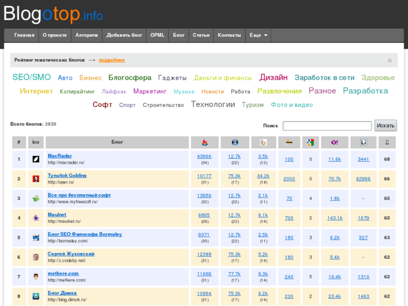The image size is (408, 306).
Task: Open the MacRadar blog link
Action: pyautogui.click(x=60, y=156)
